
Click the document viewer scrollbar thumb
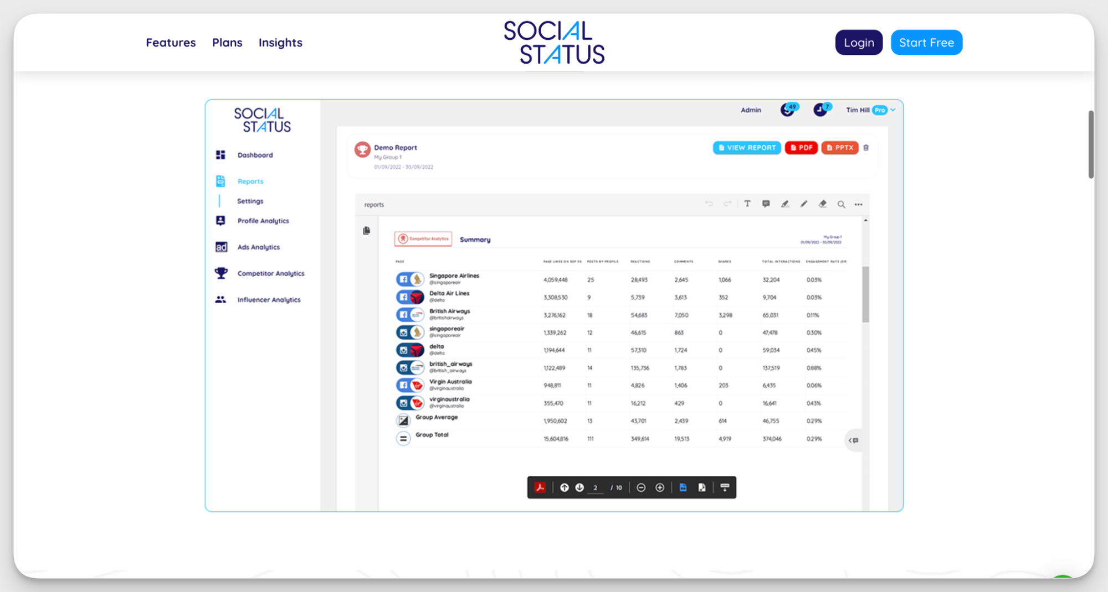[865, 294]
